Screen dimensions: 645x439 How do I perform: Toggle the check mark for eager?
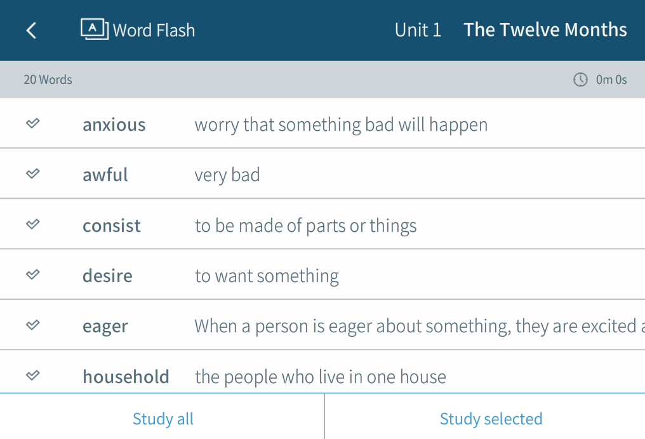(x=33, y=325)
